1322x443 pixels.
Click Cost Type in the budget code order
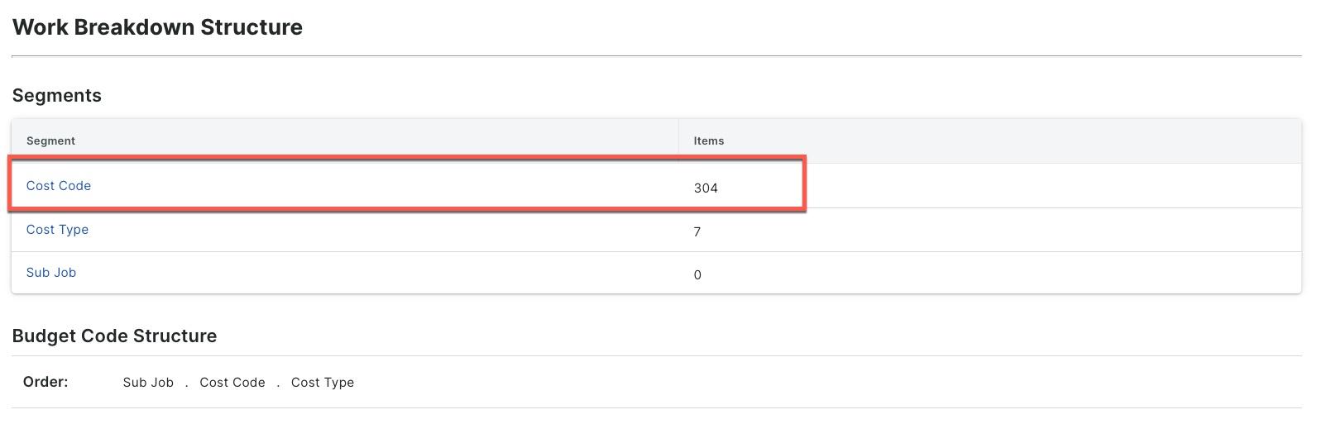[x=323, y=383]
